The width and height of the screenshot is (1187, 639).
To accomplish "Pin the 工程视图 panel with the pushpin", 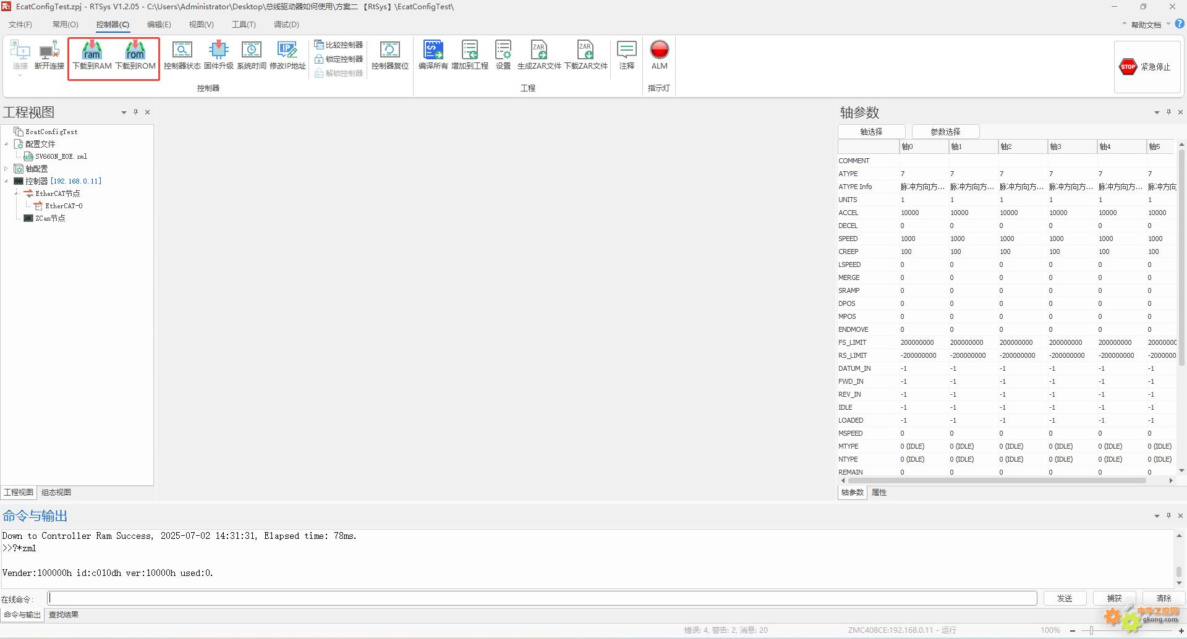I will [135, 112].
